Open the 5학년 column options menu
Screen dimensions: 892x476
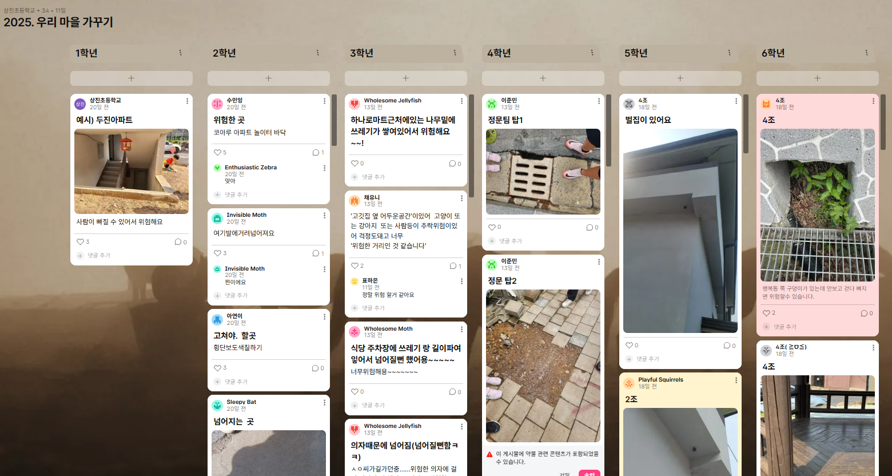pyautogui.click(x=730, y=53)
